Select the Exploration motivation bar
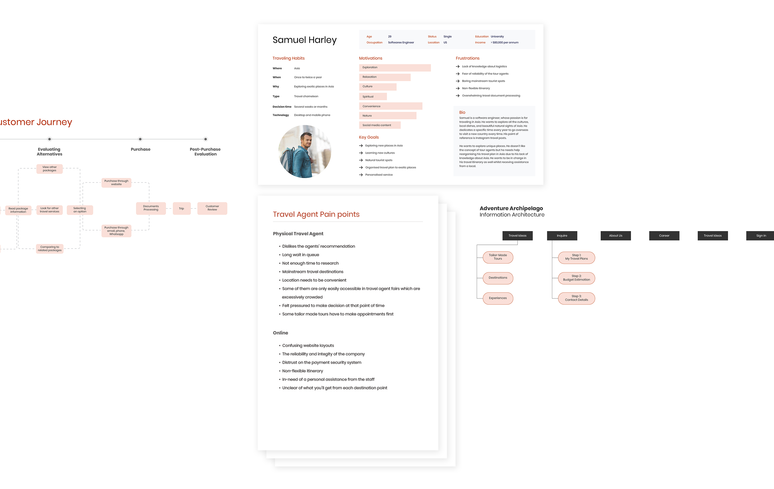The height and width of the screenshot is (489, 774). tap(394, 68)
